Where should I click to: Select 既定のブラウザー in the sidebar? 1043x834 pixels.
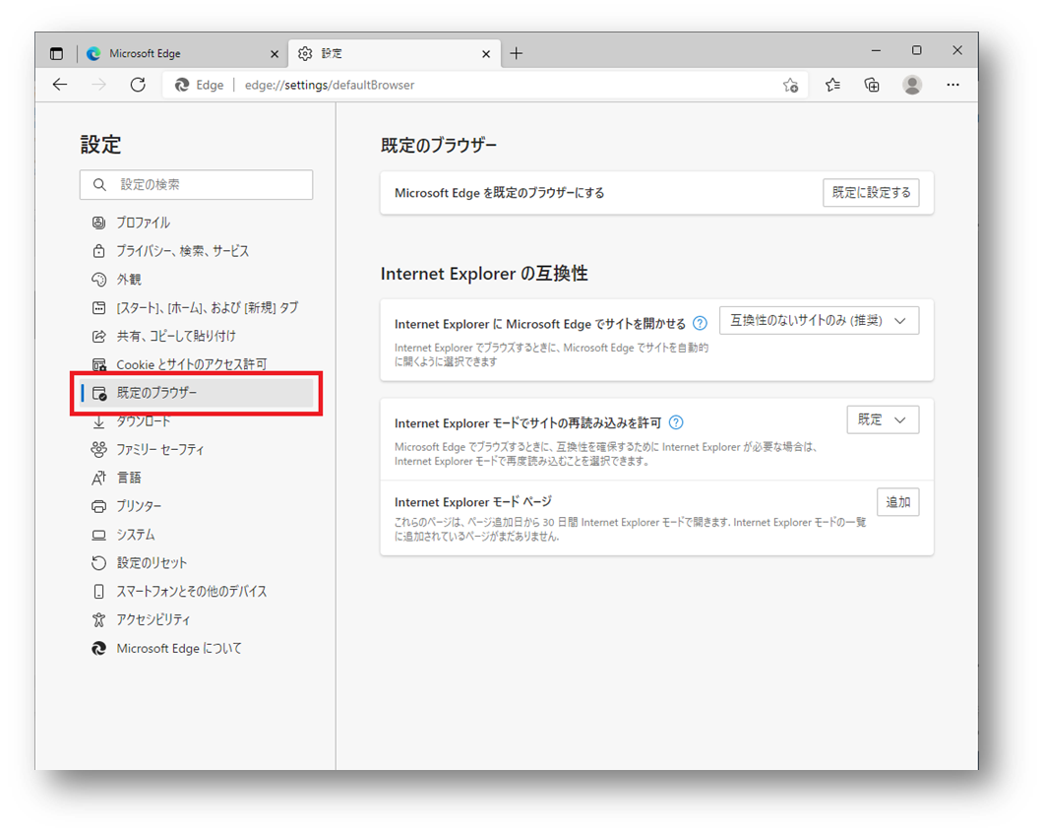coord(196,394)
